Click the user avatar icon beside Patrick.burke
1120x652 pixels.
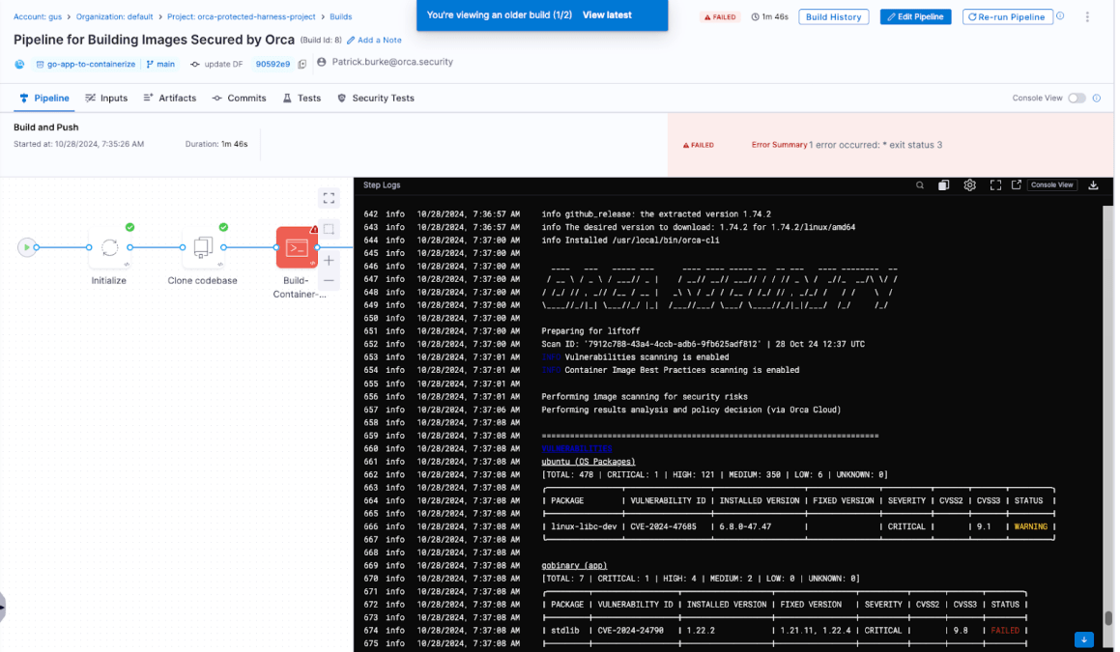coord(322,62)
